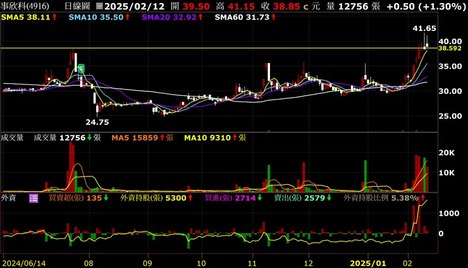468x268 pixels.
Task: Click the 2024/06/14 start date on the axis
Action: pyautogui.click(x=24, y=263)
